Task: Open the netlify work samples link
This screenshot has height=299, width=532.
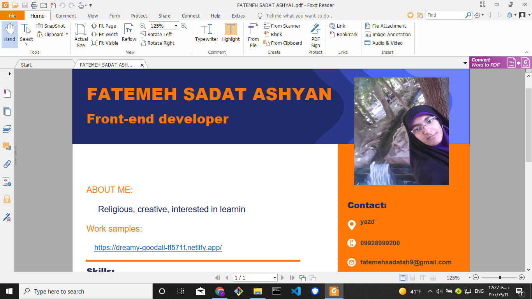Action: (158, 248)
